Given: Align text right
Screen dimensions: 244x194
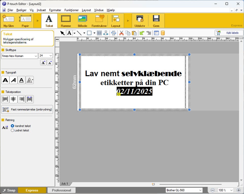Looking at the screenshot, I should (x=21, y=99).
